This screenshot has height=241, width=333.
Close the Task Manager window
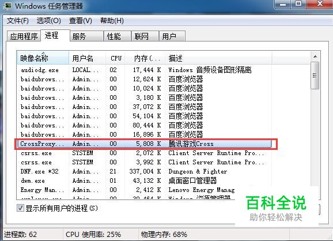(319, 4)
